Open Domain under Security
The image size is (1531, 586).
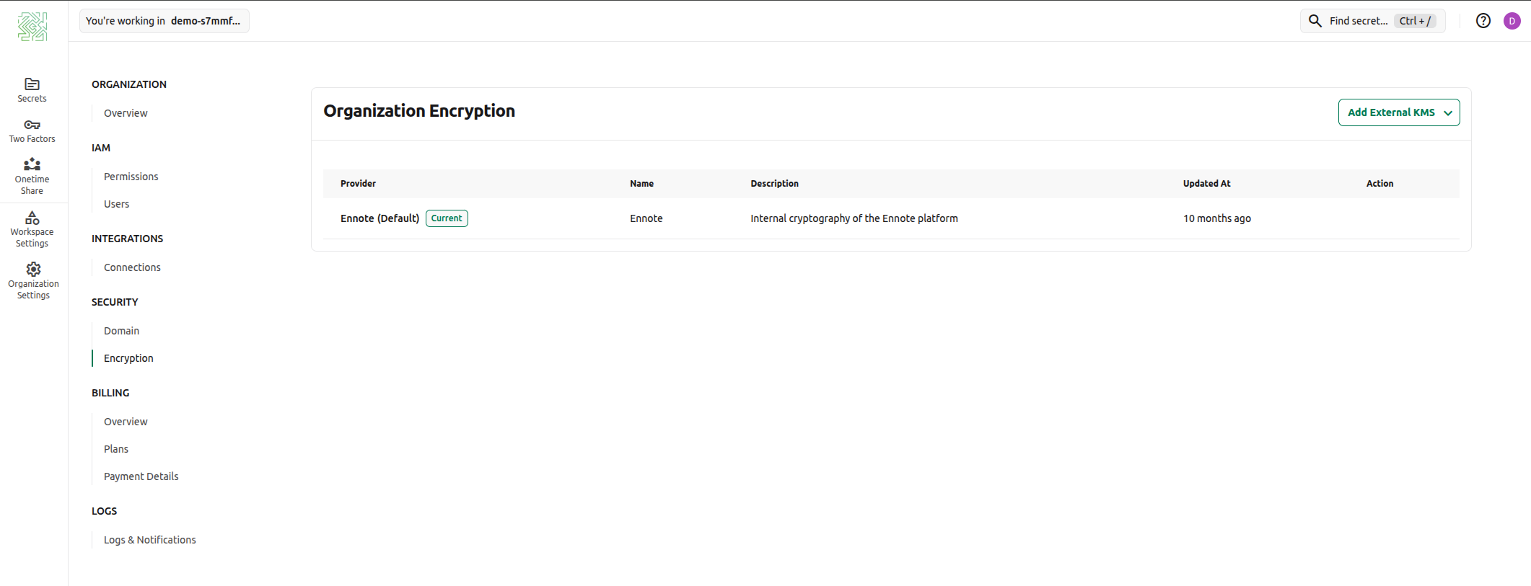pyautogui.click(x=121, y=331)
